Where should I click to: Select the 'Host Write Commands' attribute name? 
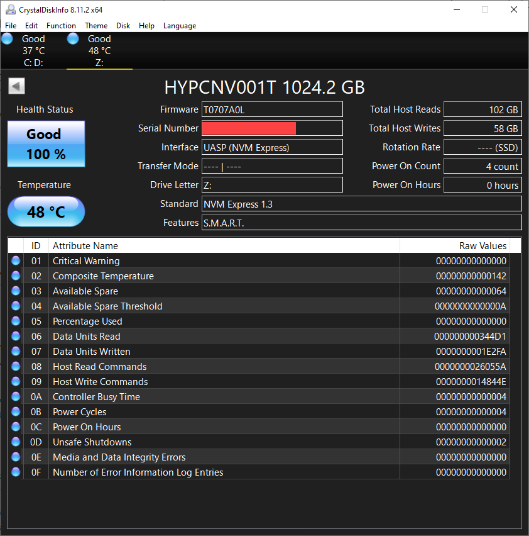[x=101, y=381]
